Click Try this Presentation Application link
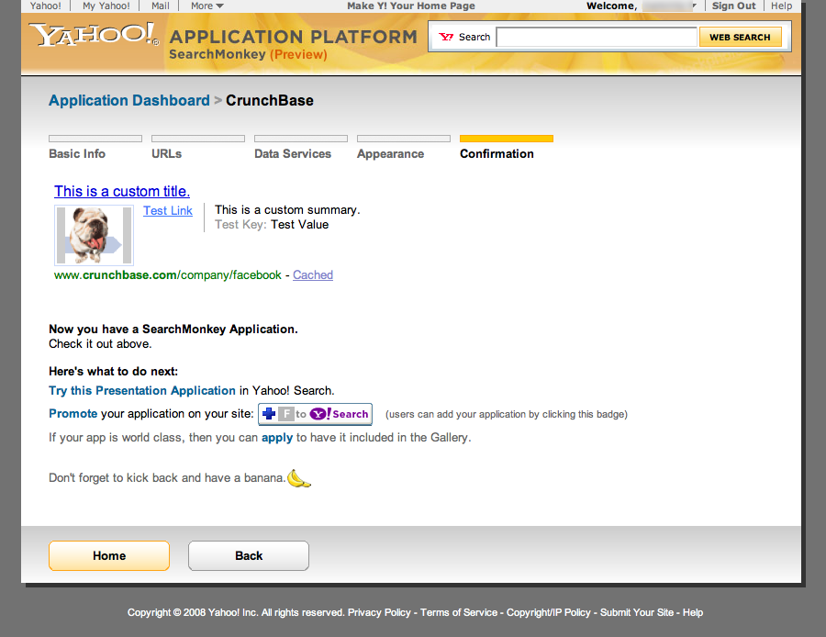 click(x=142, y=391)
